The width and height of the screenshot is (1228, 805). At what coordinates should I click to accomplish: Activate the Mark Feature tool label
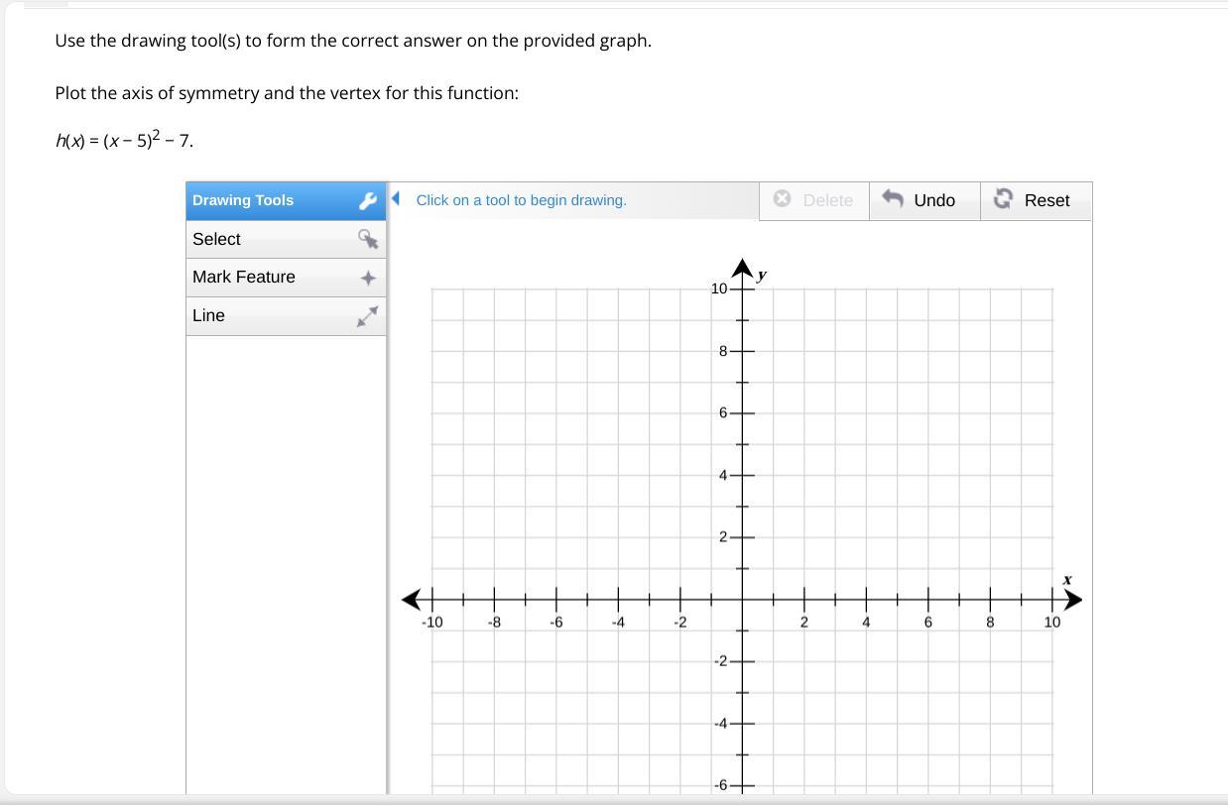(x=244, y=278)
